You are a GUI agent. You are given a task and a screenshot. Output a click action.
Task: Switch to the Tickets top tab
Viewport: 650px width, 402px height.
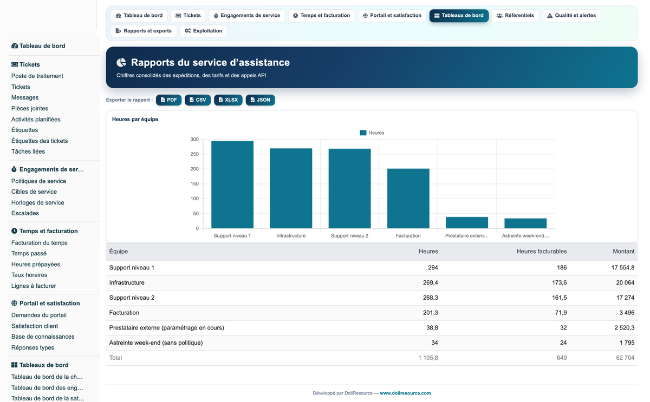188,16
